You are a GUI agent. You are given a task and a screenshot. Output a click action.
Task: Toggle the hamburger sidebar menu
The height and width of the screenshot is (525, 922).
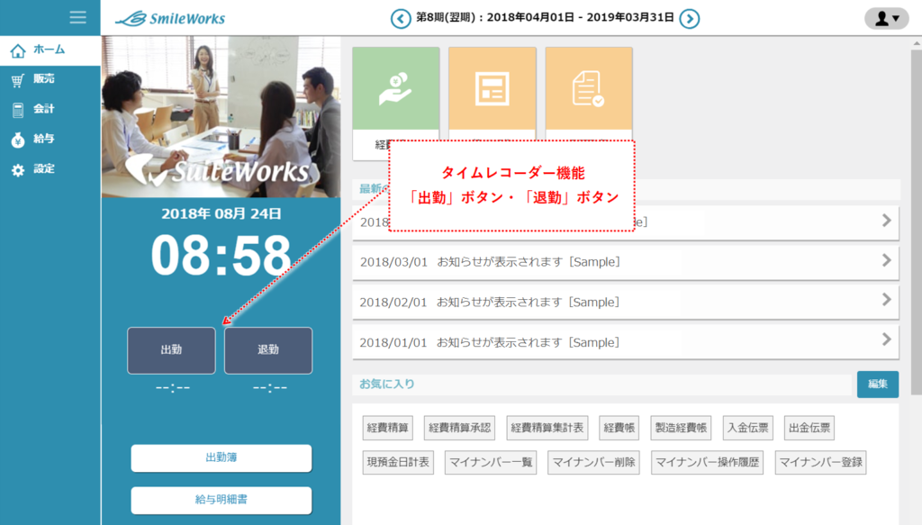click(x=77, y=17)
